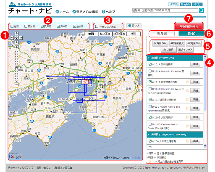215x172 pixels.
Task: Open the 使い方 usage guide
Action: (x=134, y=26)
